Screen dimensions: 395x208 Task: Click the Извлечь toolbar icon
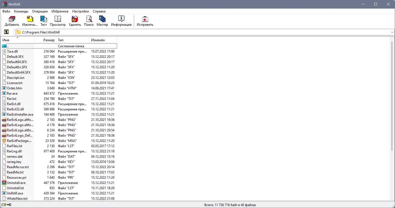30,19
